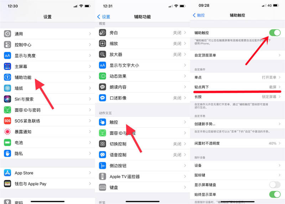
Task: Tap the green 电池 battery icon
Action: (7, 143)
